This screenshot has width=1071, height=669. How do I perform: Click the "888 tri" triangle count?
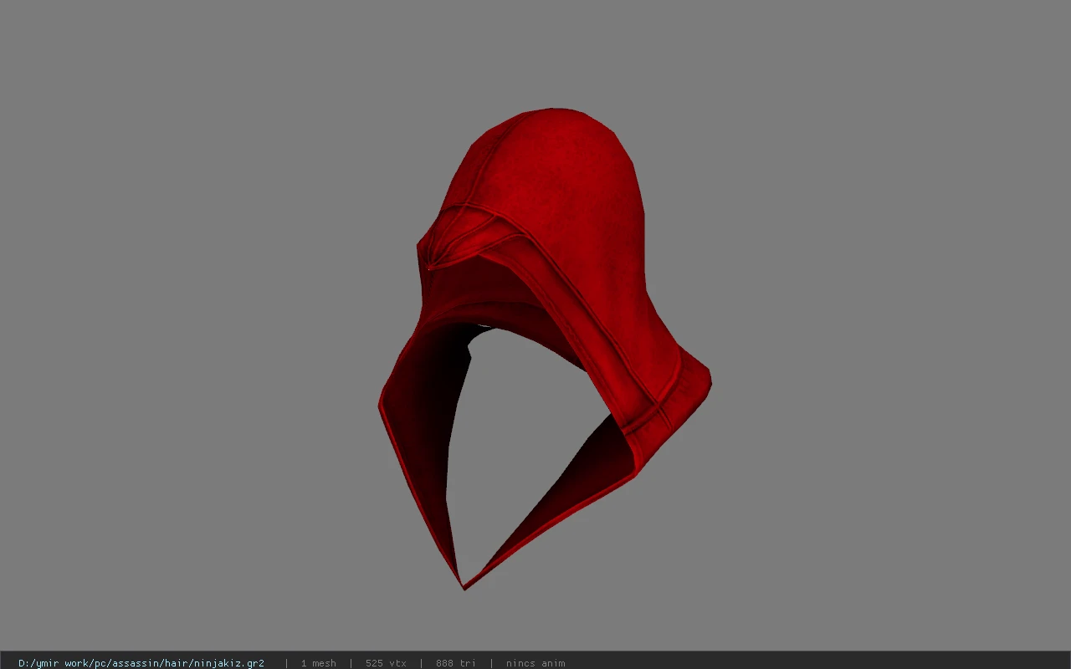point(456,663)
